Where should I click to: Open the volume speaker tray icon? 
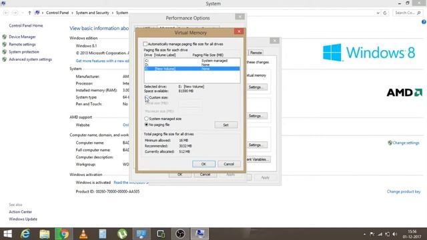click(395, 234)
